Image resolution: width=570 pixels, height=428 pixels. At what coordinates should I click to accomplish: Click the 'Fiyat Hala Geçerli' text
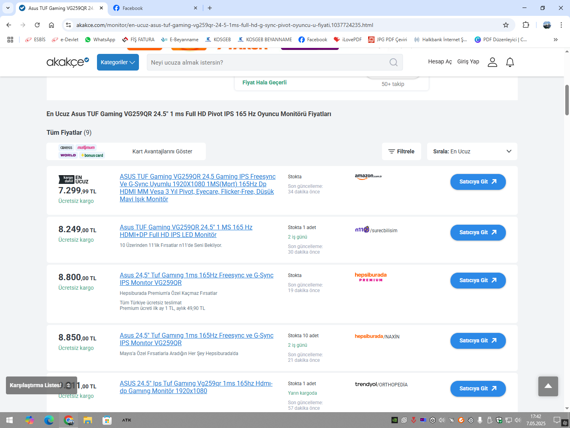[x=264, y=82]
